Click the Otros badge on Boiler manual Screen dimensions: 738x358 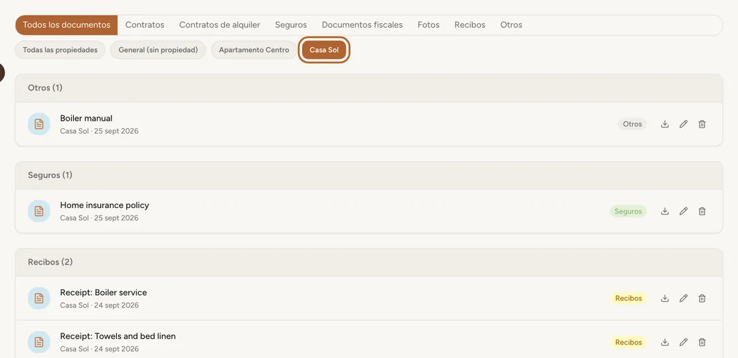[632, 124]
